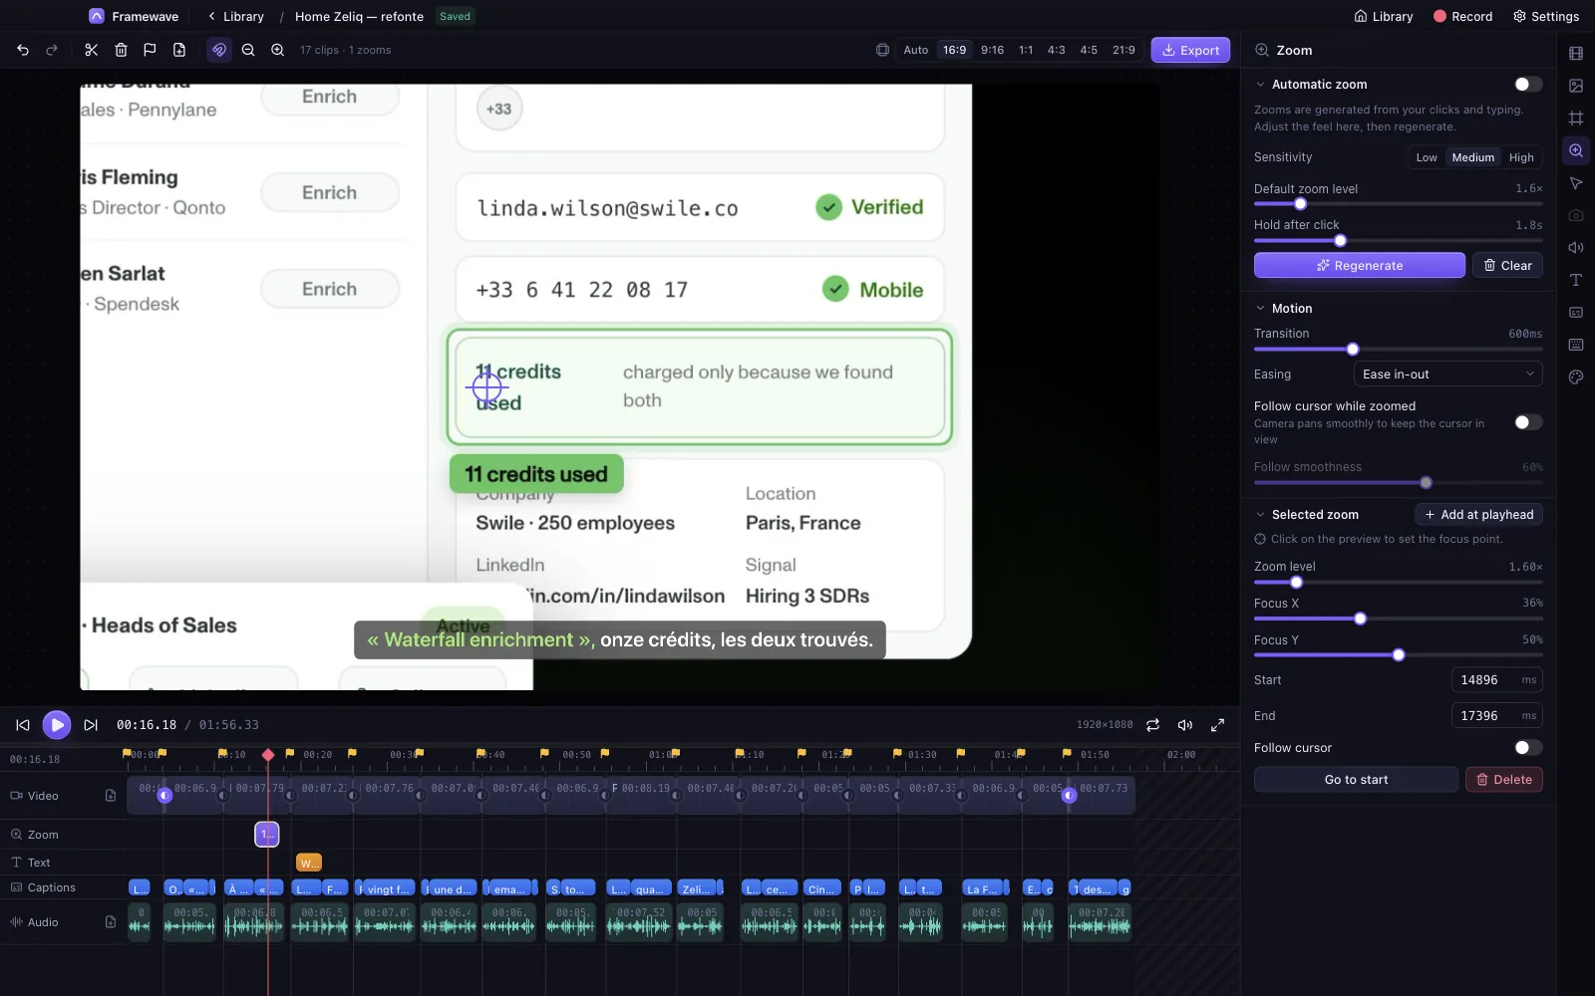The width and height of the screenshot is (1595, 996).
Task: Open the crop grid panel in sidebar
Action: [x=1576, y=119]
